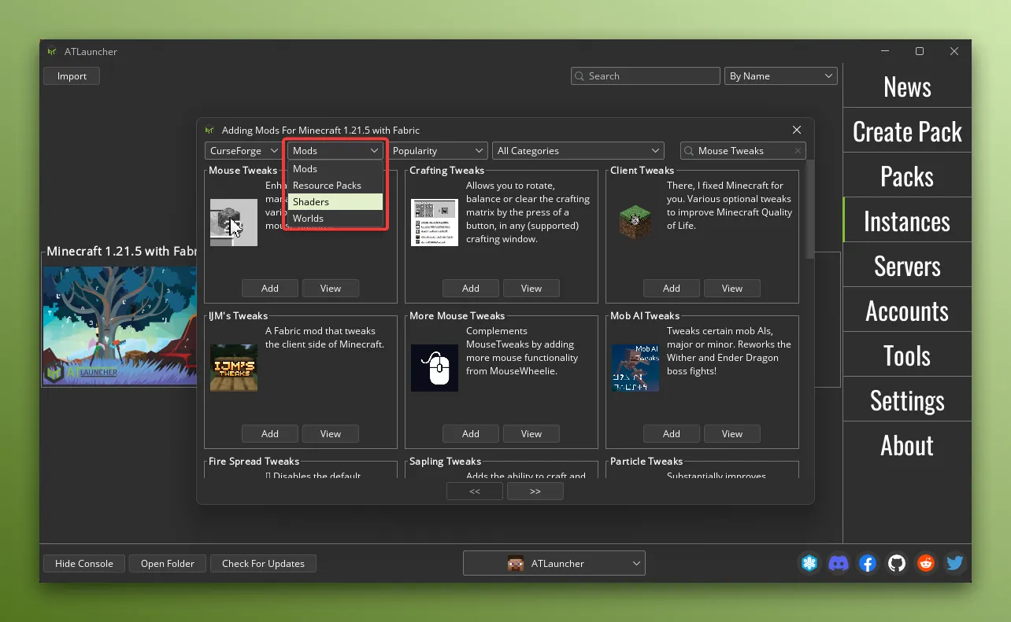The width and height of the screenshot is (1011, 622).
Task: Open the All Categories filter dropdown
Action: pos(578,150)
